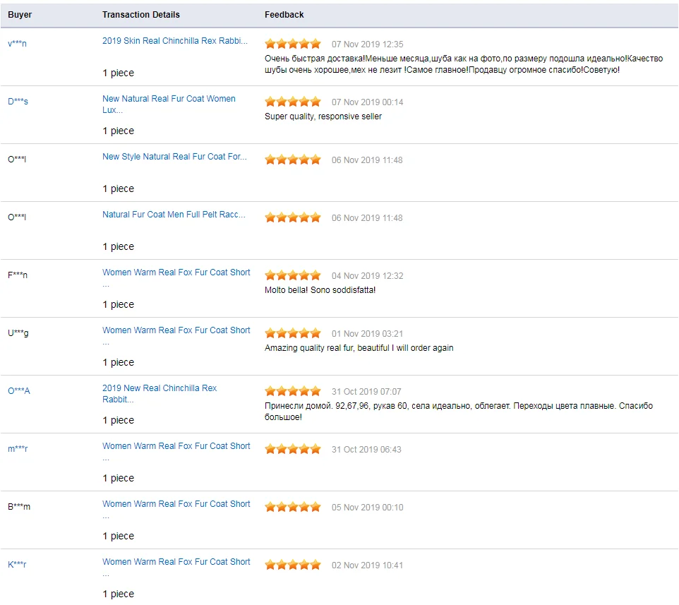This screenshot has height=605, width=679.
Task: Click star rating dated 07 Nov 2019 00:14
Action: (293, 102)
